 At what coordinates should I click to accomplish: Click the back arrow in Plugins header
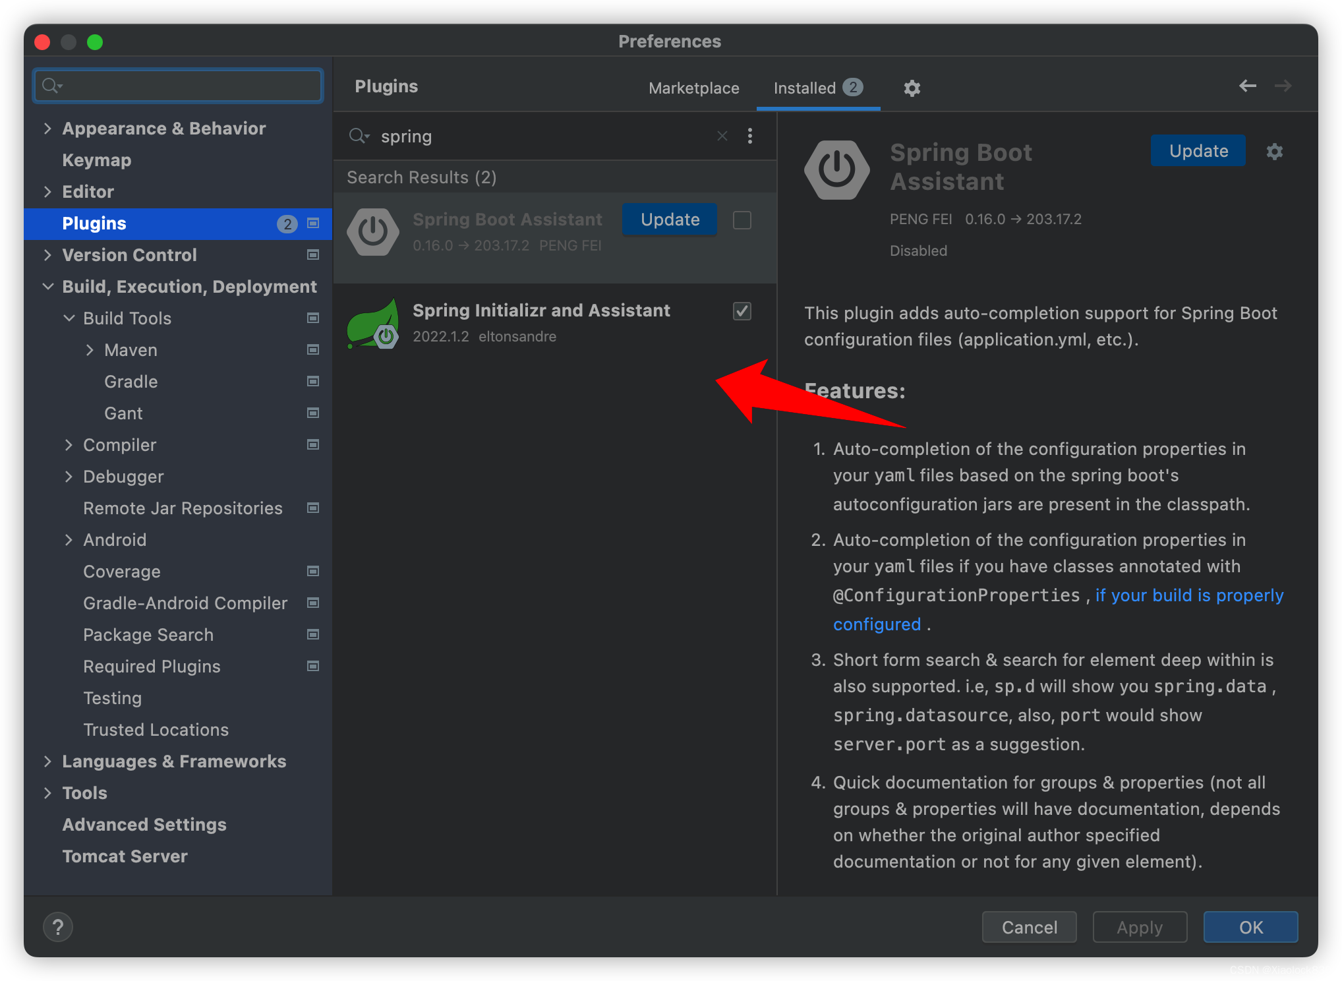1247,86
